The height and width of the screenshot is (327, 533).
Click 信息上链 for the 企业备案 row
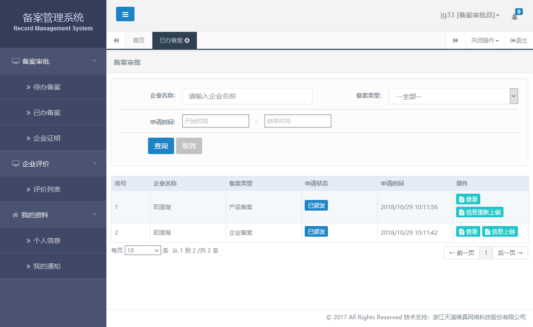pyautogui.click(x=500, y=232)
